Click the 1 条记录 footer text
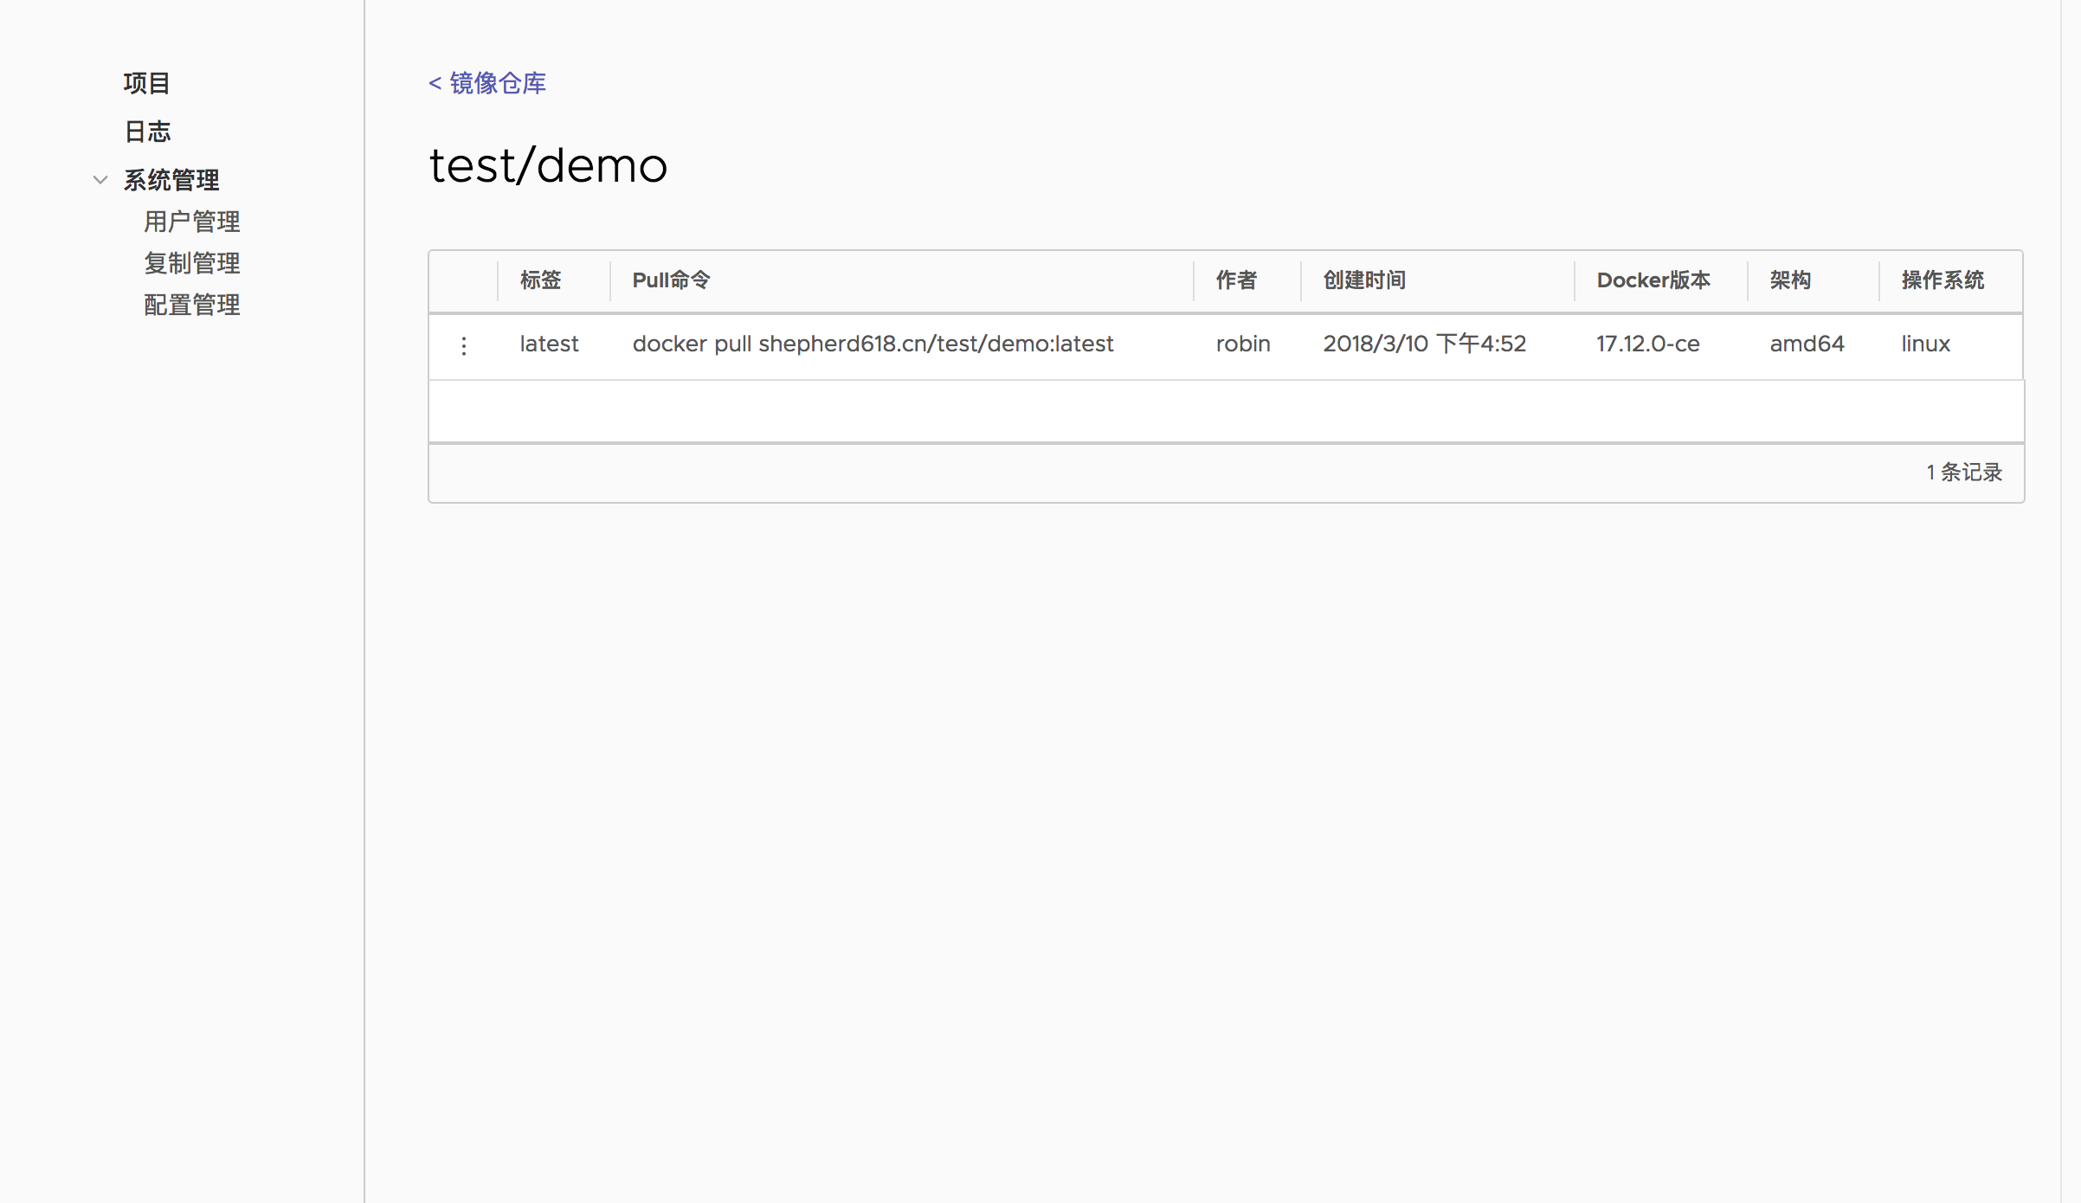This screenshot has height=1203, width=2081. [1964, 472]
